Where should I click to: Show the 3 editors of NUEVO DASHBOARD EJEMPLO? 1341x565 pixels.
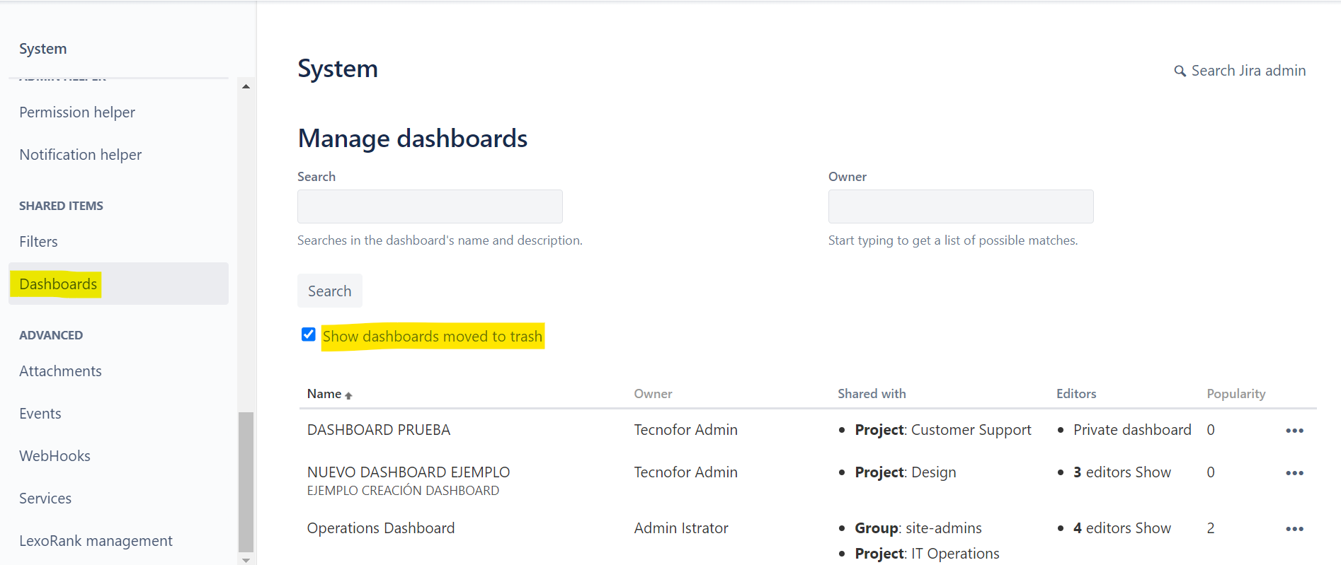pos(1153,472)
